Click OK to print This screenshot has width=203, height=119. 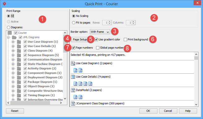[148, 111]
